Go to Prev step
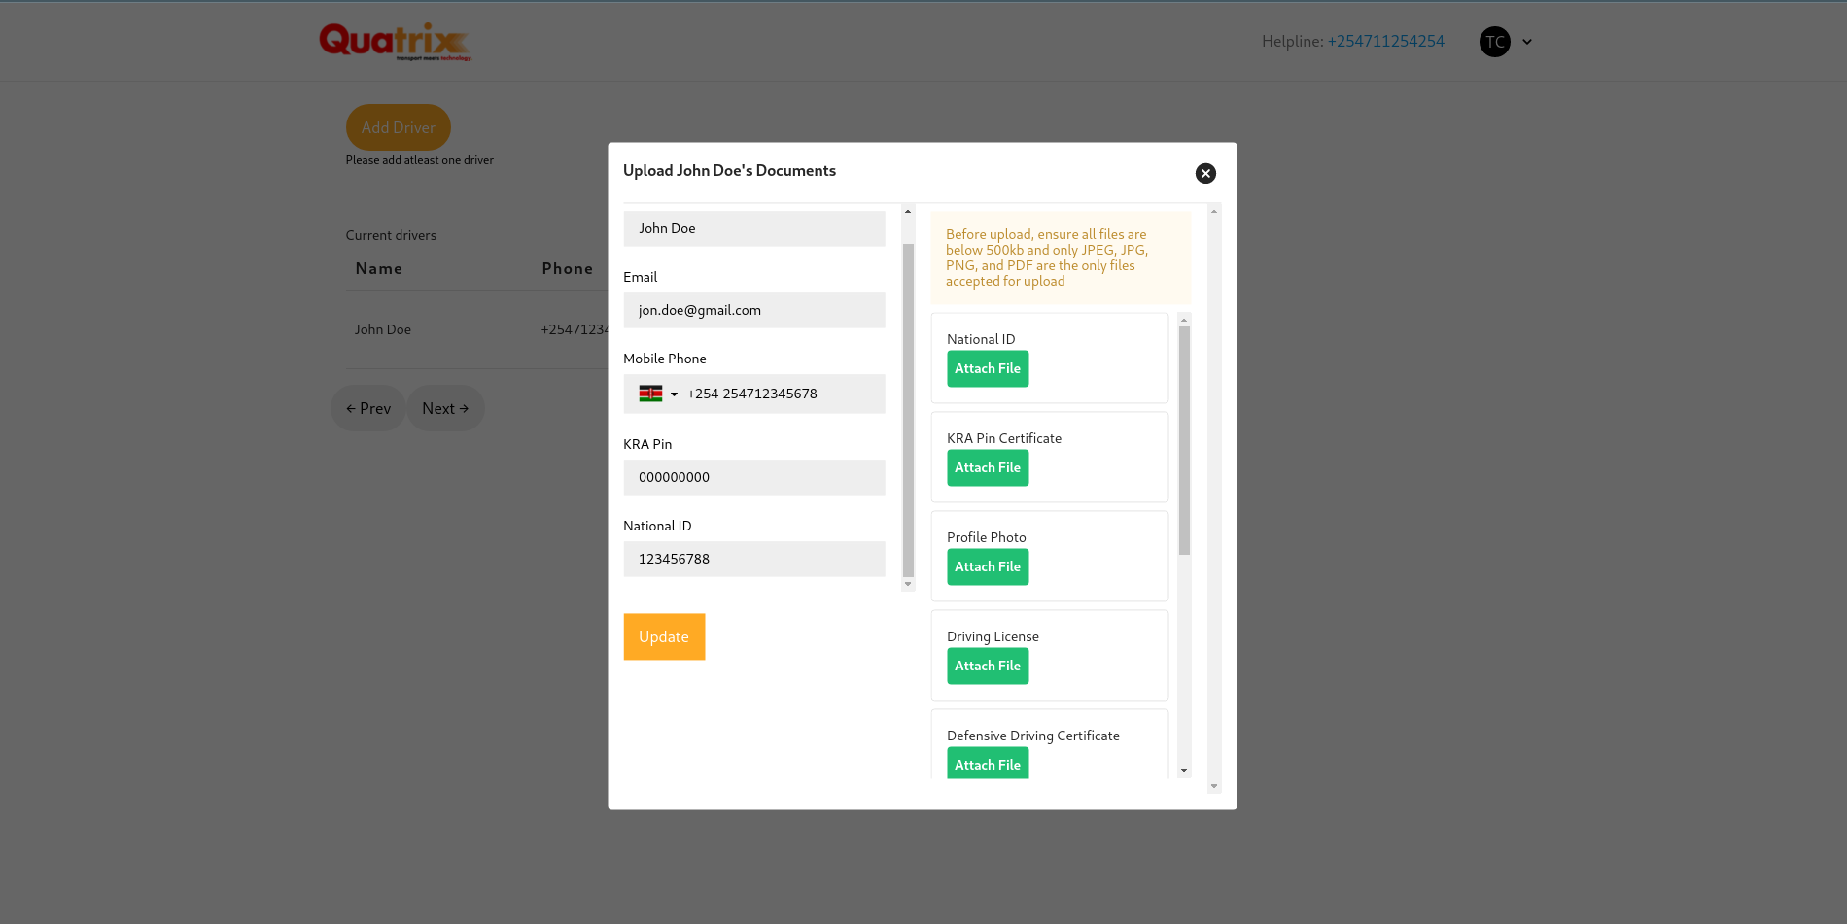The image size is (1847, 924). 368,408
